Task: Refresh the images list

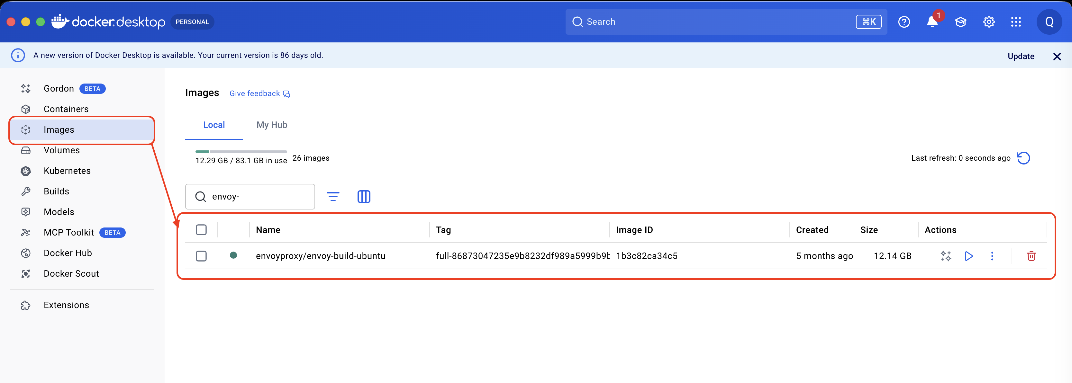Action: 1023,158
